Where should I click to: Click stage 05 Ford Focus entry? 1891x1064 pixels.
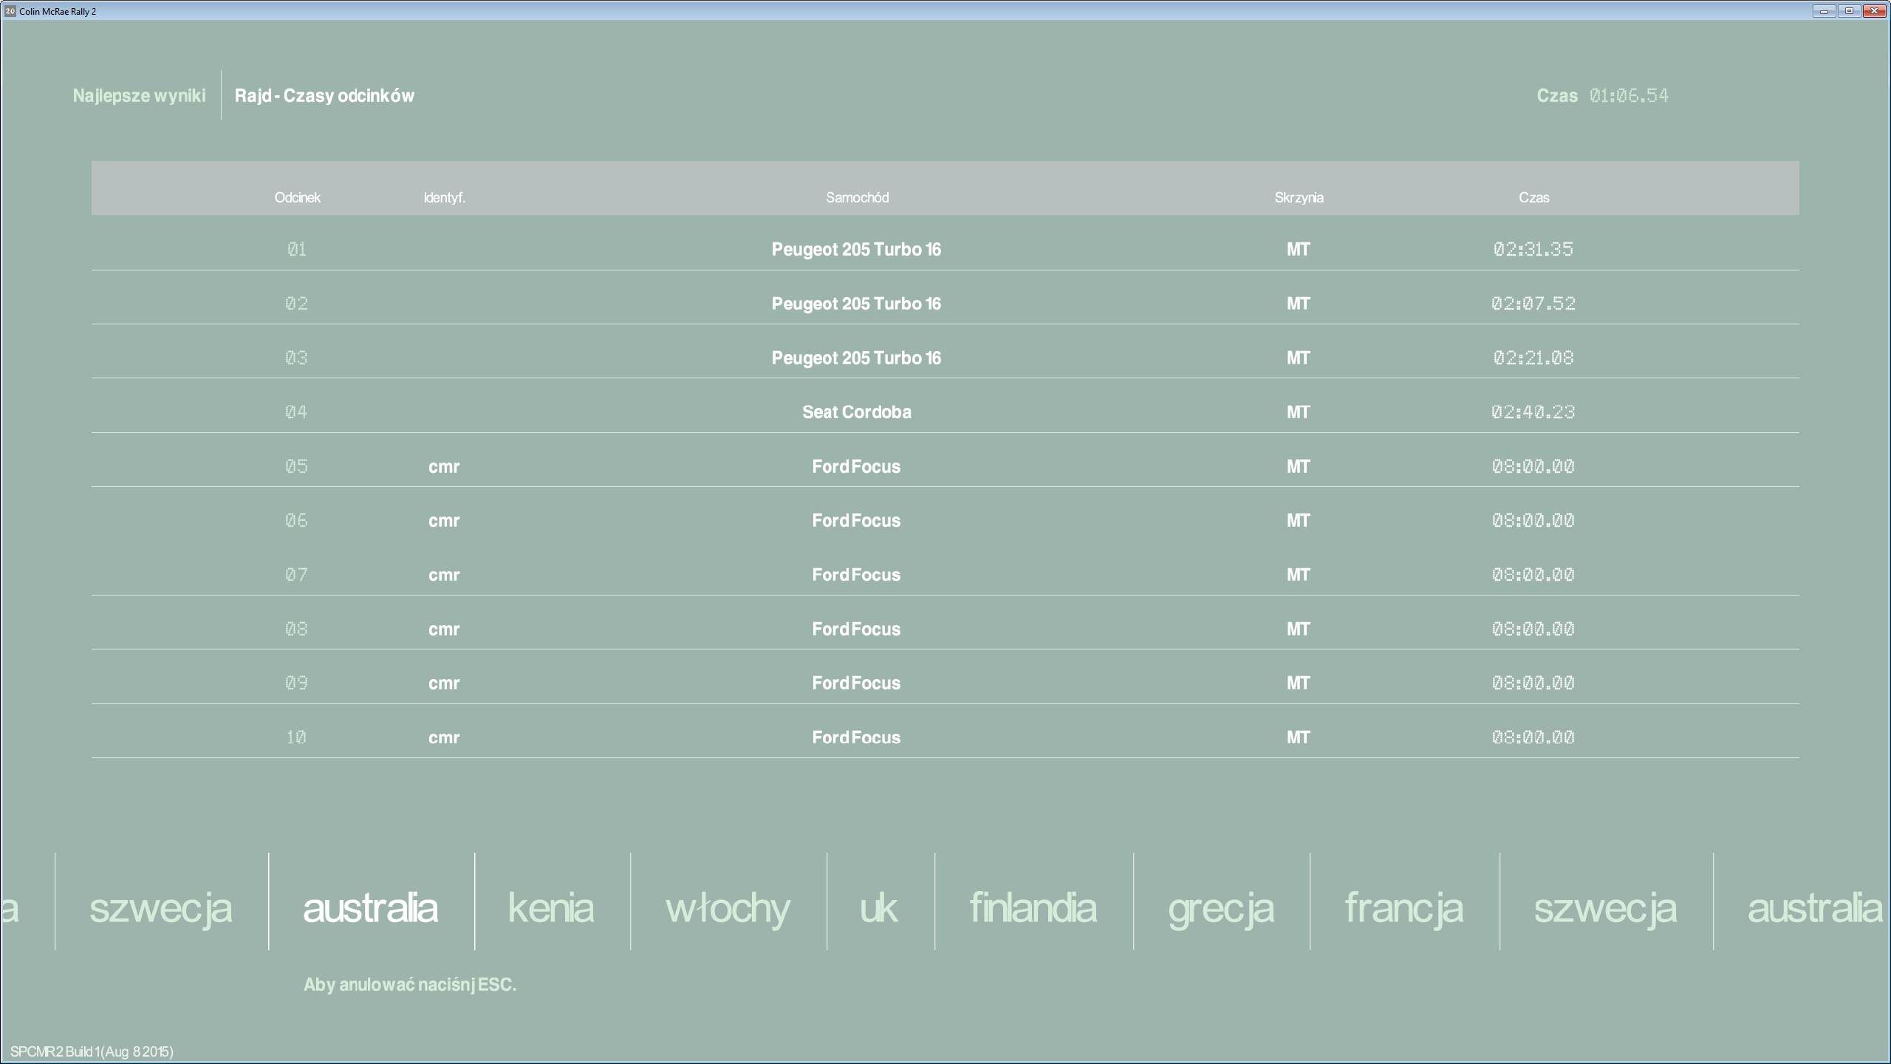coord(856,466)
